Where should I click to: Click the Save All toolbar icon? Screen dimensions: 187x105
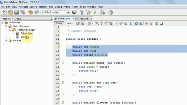[x=23, y=12]
